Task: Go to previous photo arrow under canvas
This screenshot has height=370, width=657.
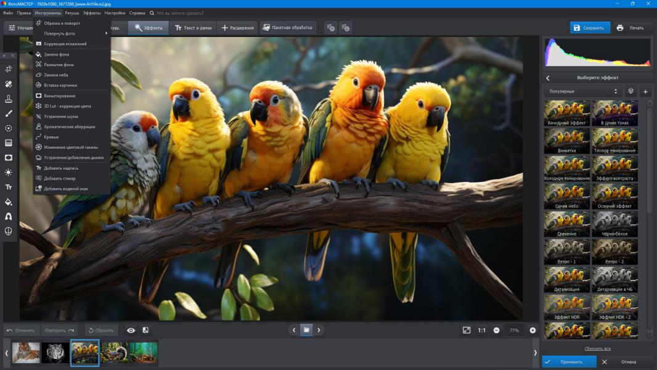Action: click(294, 330)
